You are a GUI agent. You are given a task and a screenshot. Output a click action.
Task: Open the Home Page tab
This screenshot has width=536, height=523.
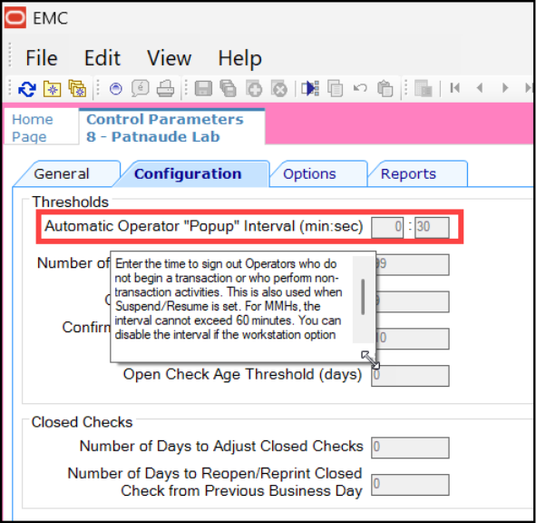coord(33,128)
